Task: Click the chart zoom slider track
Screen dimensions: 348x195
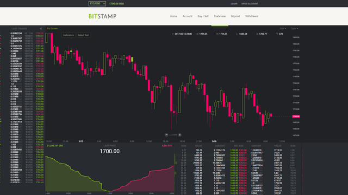Action: 173,135
